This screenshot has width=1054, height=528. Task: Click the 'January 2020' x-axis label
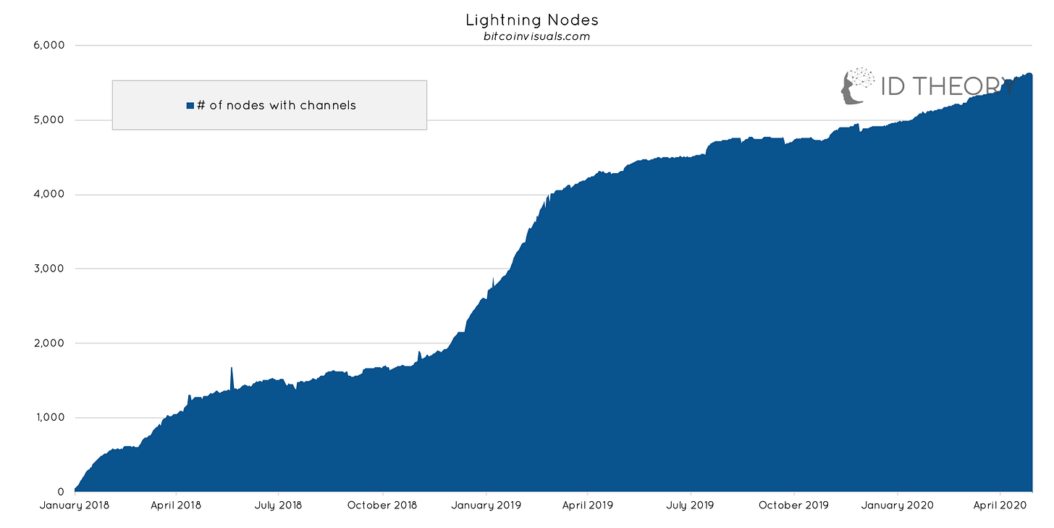(897, 505)
